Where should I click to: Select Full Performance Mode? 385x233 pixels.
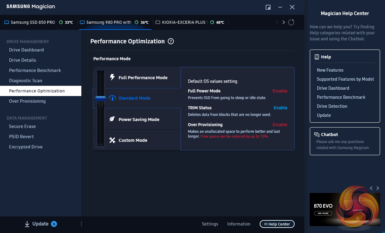[x=143, y=78]
